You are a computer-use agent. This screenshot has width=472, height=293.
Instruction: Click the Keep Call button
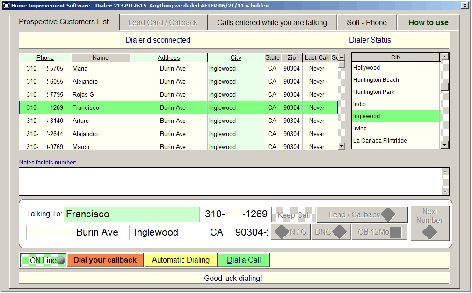(x=293, y=215)
